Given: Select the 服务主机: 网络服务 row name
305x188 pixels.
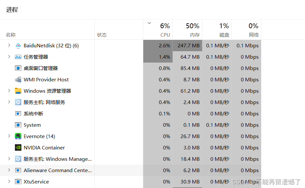Looking at the screenshot, I should point(44,102).
